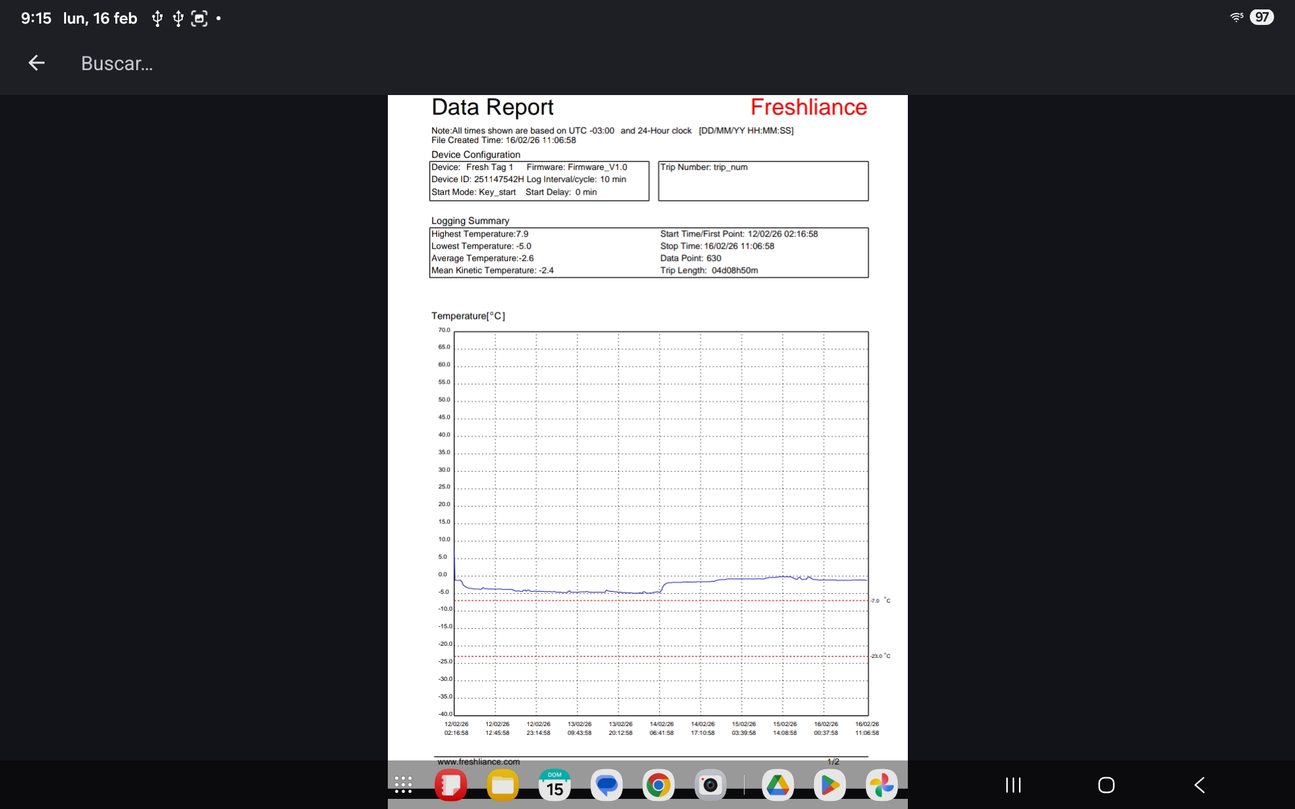
Task: Tap the www.freshliance.com footer link
Action: (478, 762)
